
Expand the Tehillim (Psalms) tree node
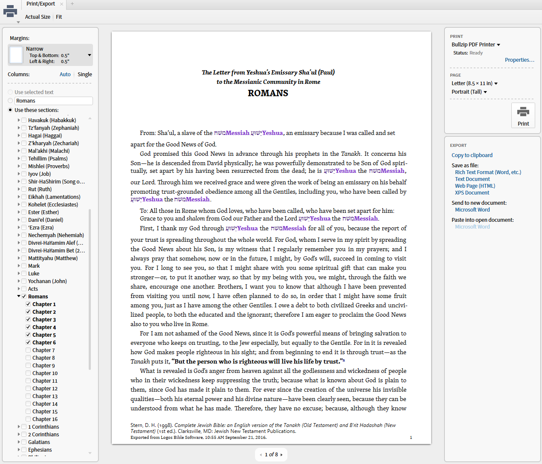19,158
